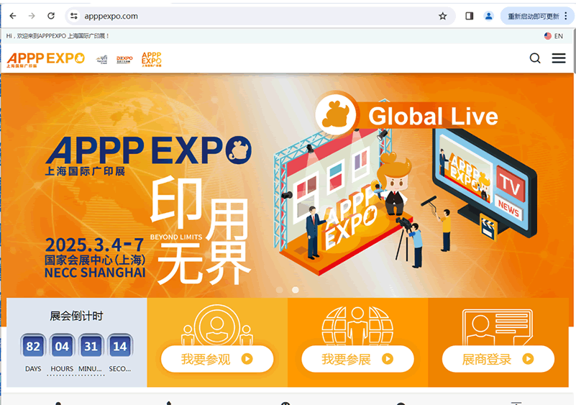
Task: Click the DEXPO logo in header
Action: [124, 60]
